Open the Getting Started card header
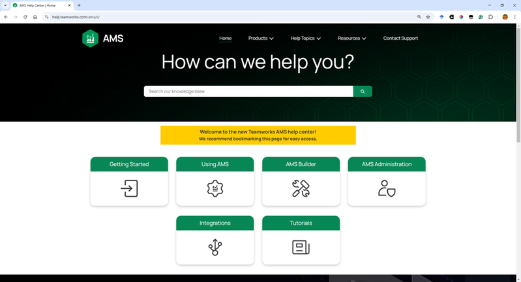The image size is (521, 282). click(x=129, y=164)
